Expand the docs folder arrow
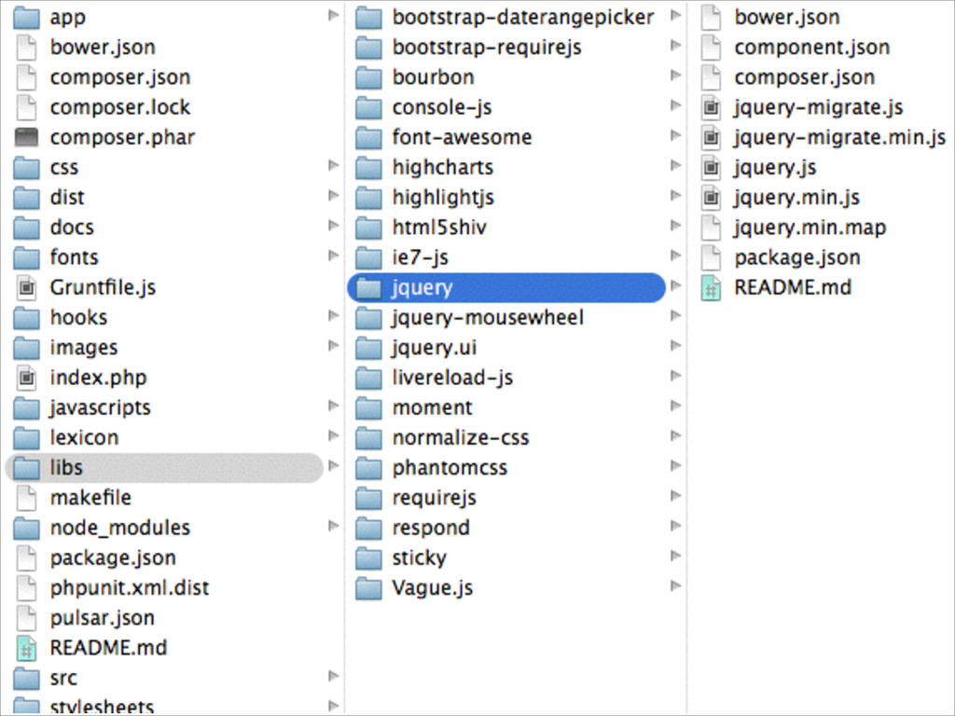Image resolution: width=955 pixels, height=716 pixels. coord(333,226)
